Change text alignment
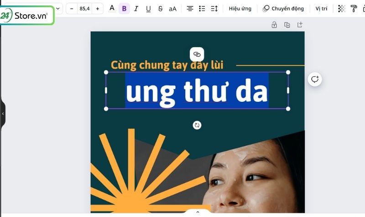The width and height of the screenshot is (365, 217). tap(190, 9)
